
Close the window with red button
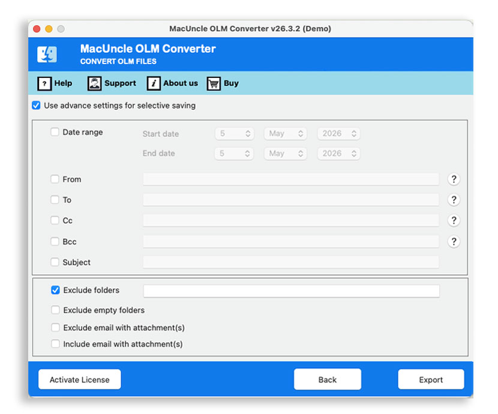pos(37,29)
